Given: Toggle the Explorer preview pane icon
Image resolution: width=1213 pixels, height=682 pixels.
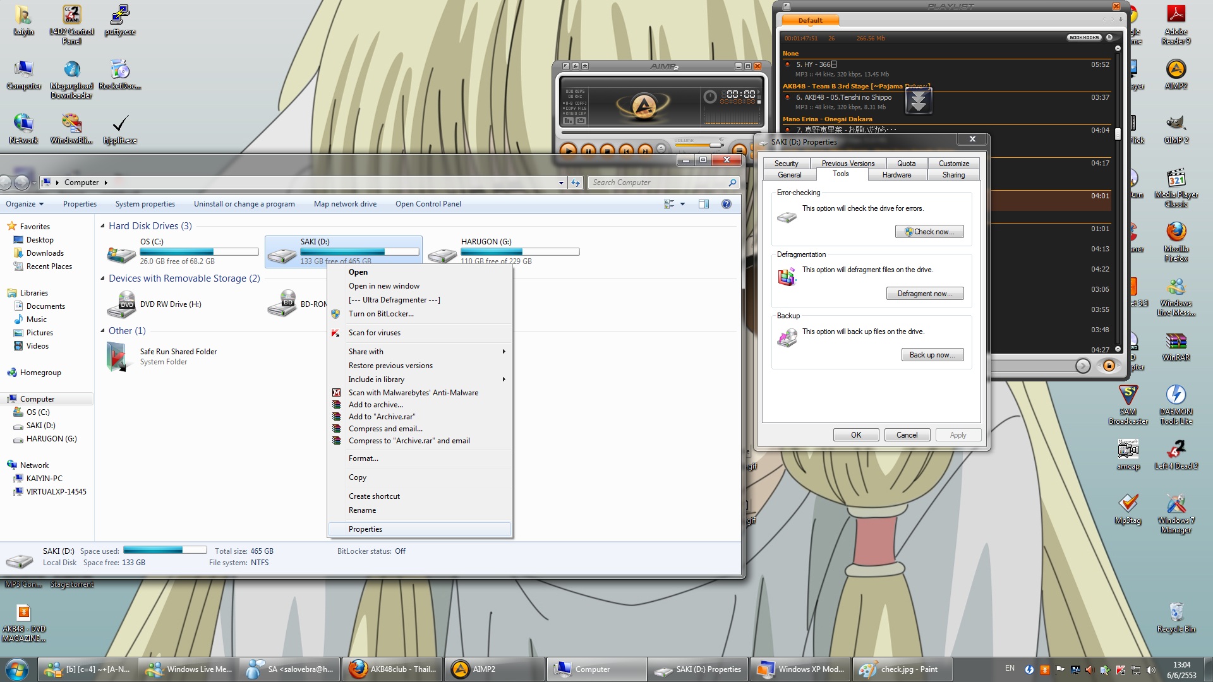Looking at the screenshot, I should [704, 204].
